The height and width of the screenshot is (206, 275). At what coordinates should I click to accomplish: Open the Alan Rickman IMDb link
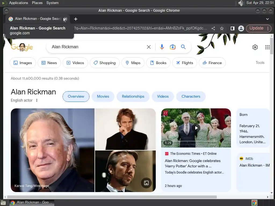point(255,165)
